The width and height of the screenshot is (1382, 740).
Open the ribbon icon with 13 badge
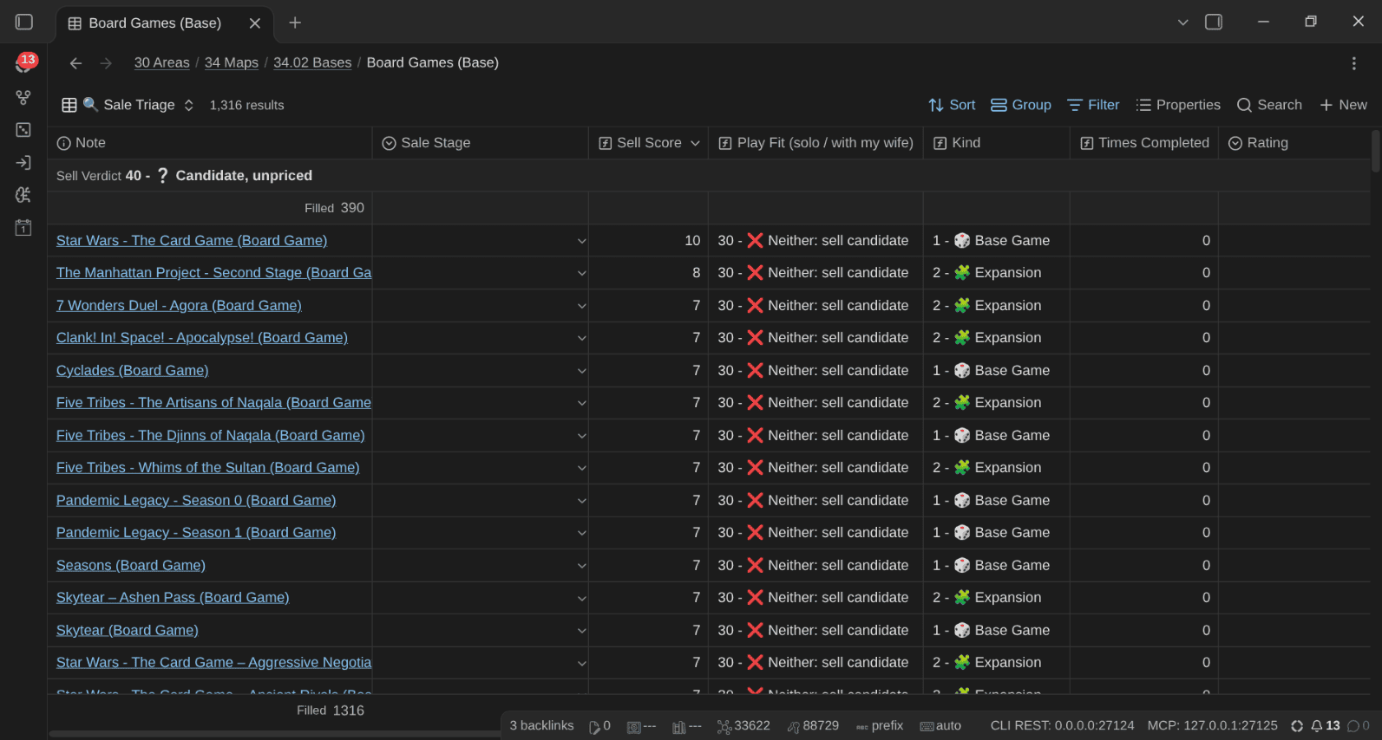(x=23, y=64)
